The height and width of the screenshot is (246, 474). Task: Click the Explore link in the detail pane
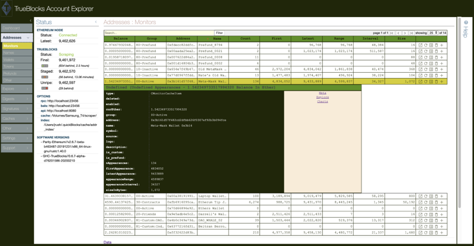coord(322,97)
